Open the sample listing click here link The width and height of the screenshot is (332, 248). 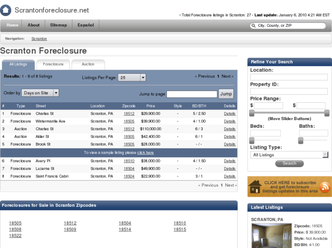click(x=146, y=152)
